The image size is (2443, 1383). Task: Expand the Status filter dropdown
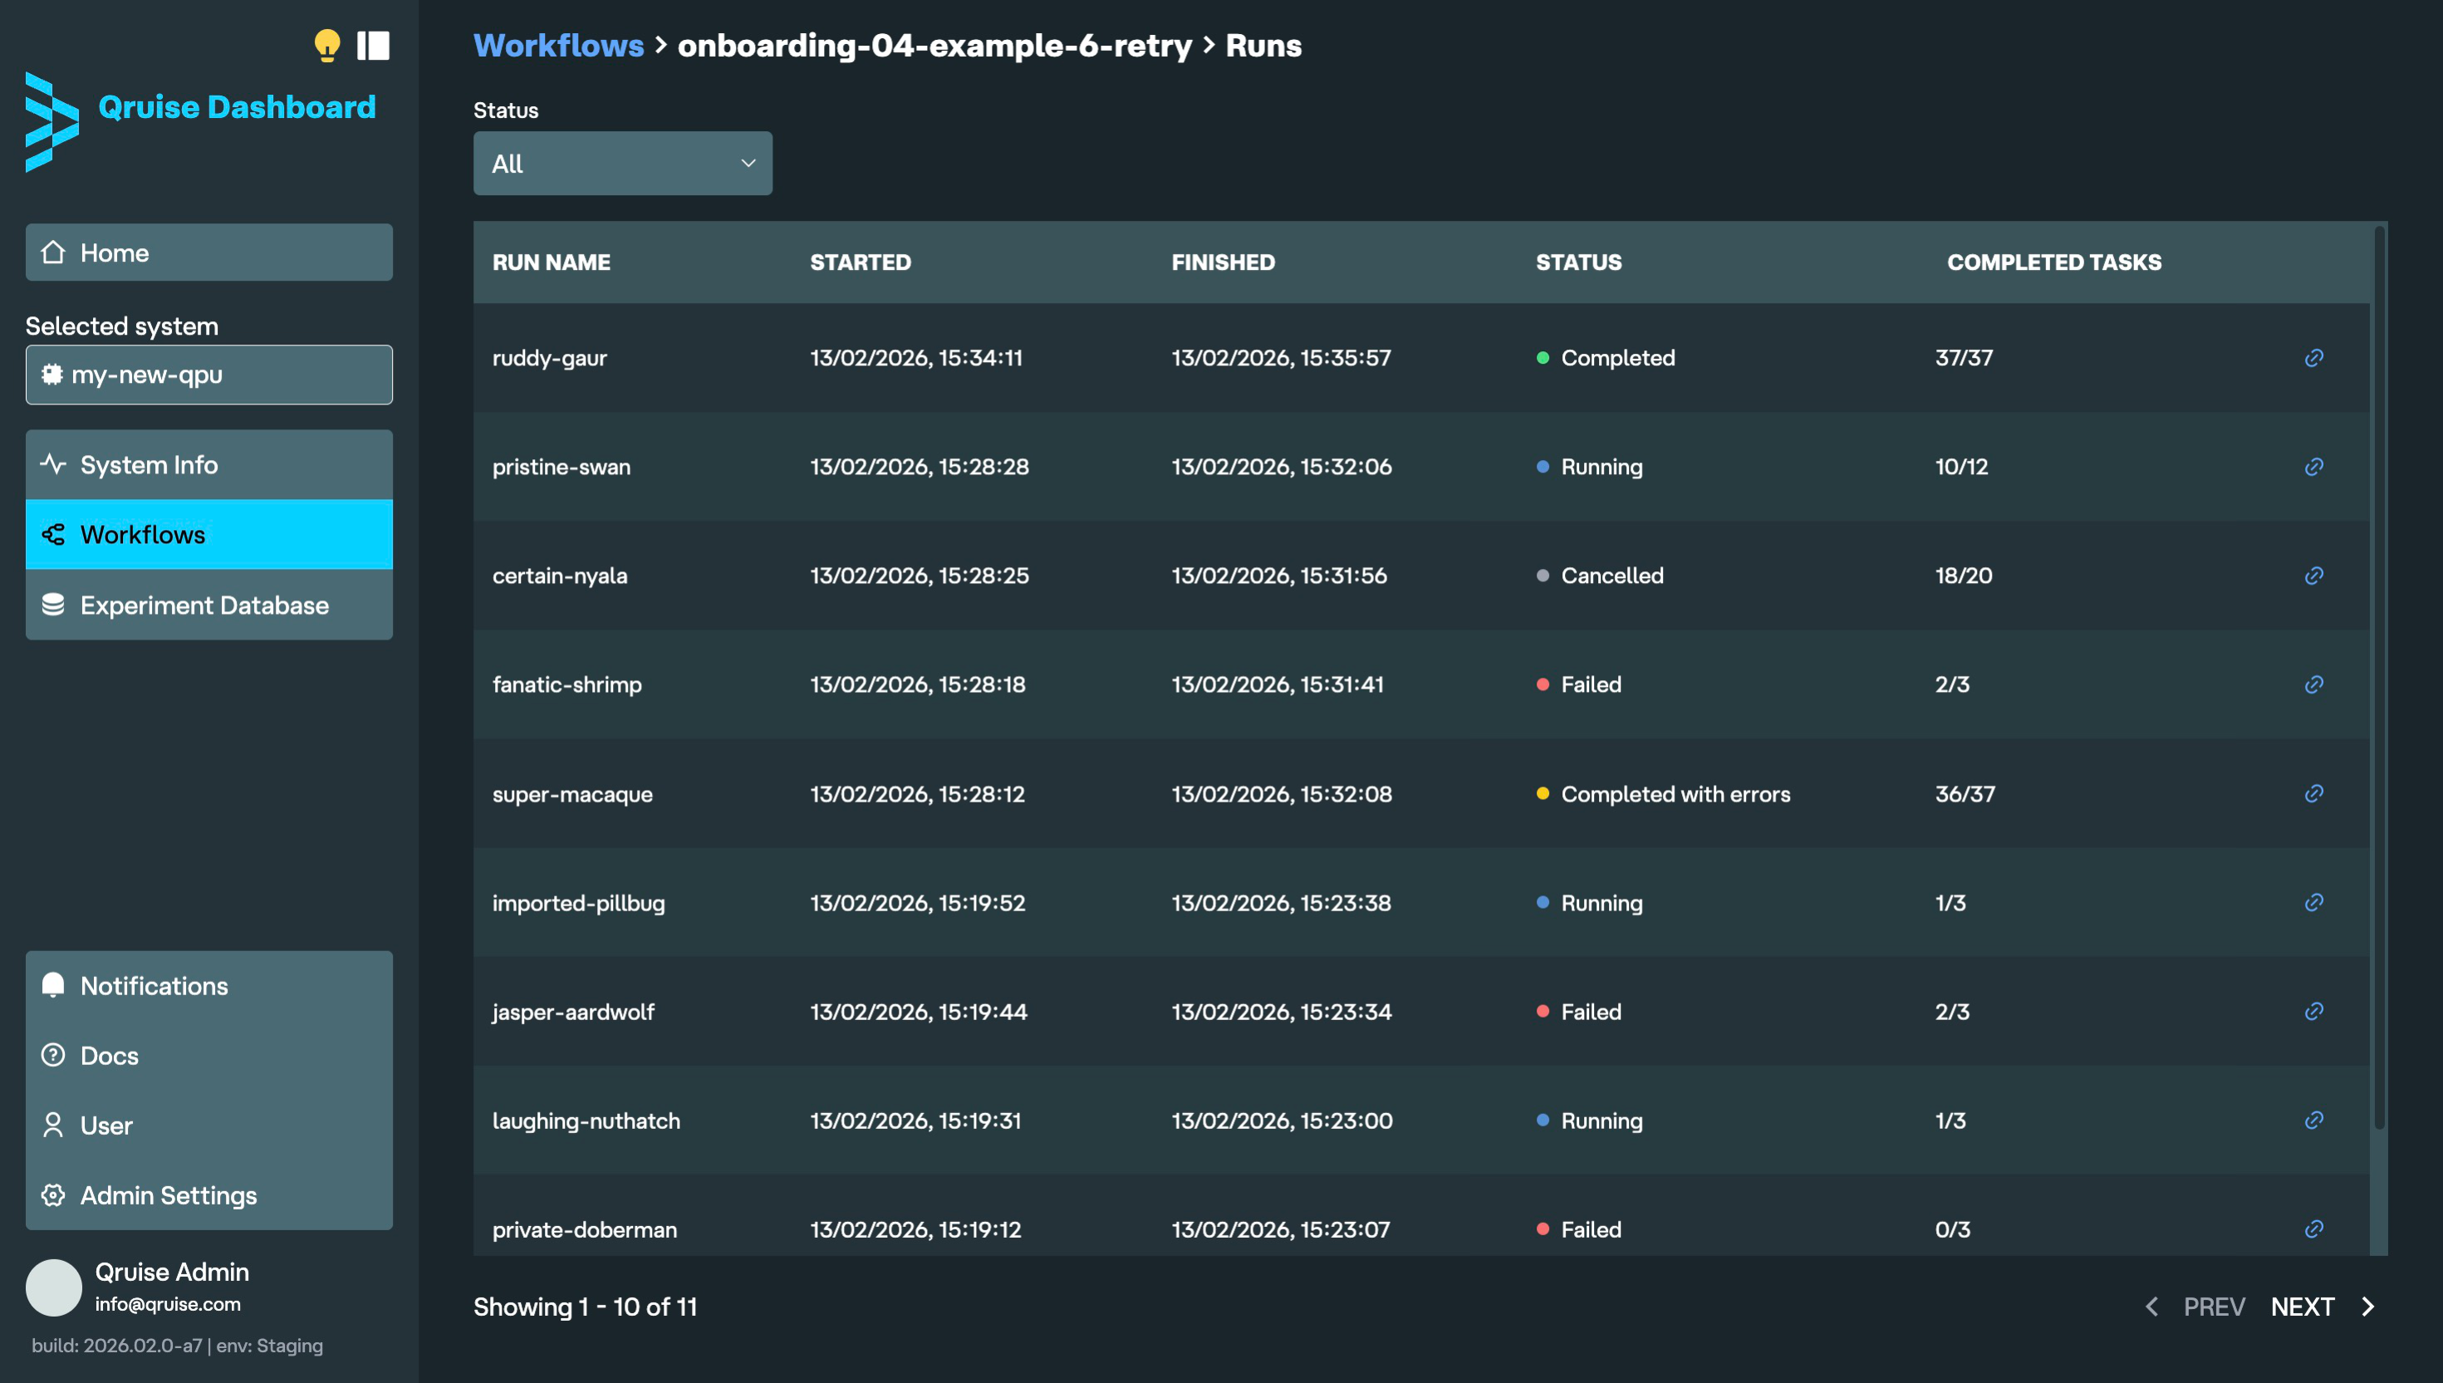[x=622, y=164]
